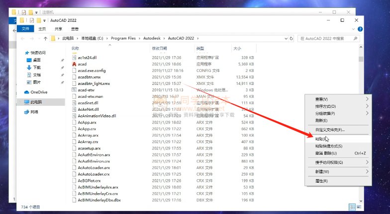This screenshot has width=390, height=214.
Task: Switch to details view in status bar
Action: click(352, 206)
